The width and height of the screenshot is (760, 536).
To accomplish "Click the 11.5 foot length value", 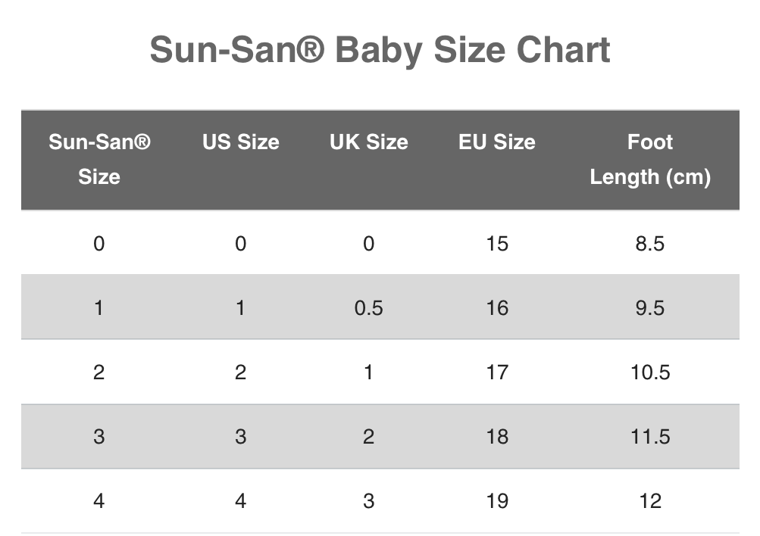I will point(650,437).
